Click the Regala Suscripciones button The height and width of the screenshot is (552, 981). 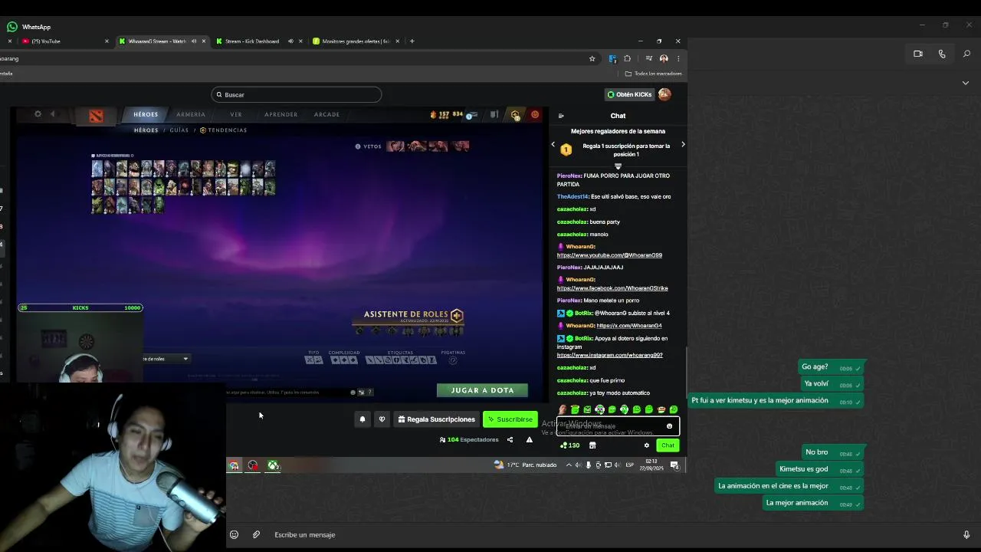437,419
